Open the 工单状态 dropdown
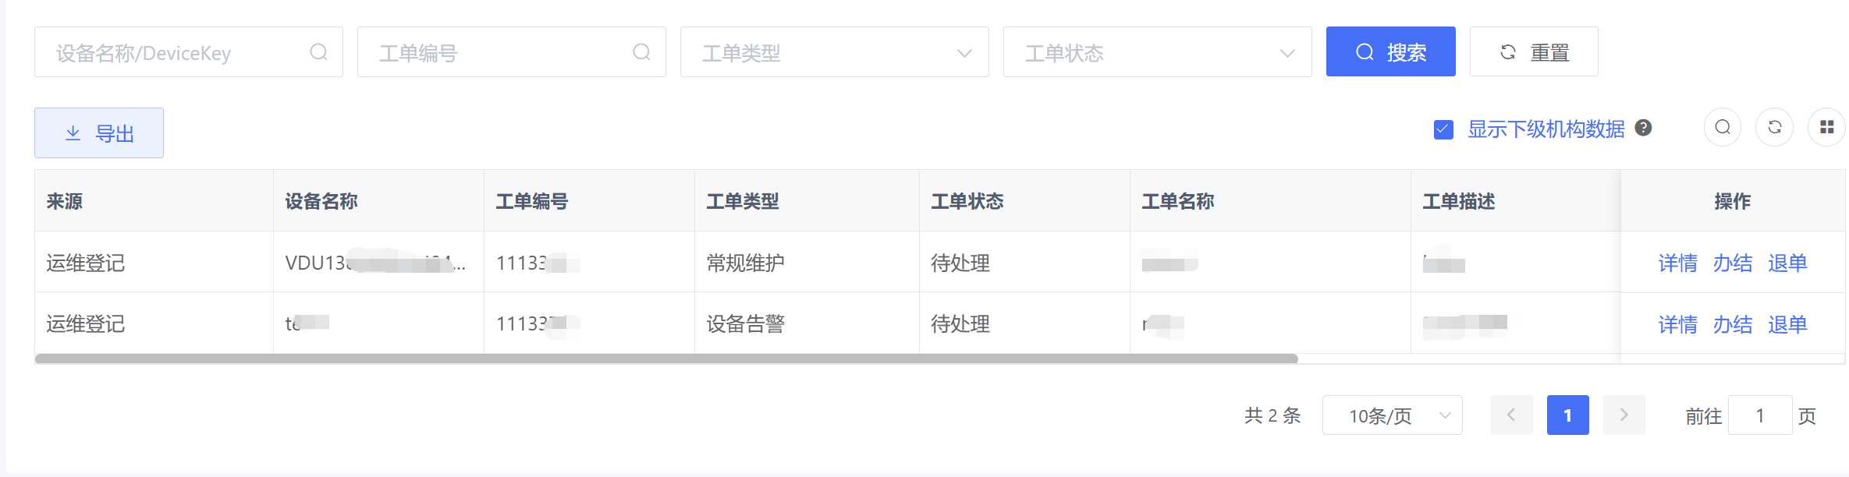 1157,52
